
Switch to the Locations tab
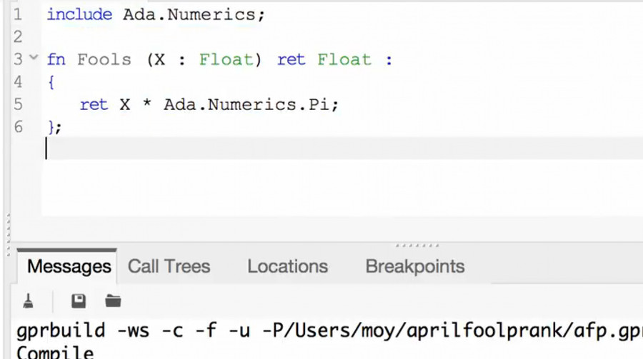287,266
